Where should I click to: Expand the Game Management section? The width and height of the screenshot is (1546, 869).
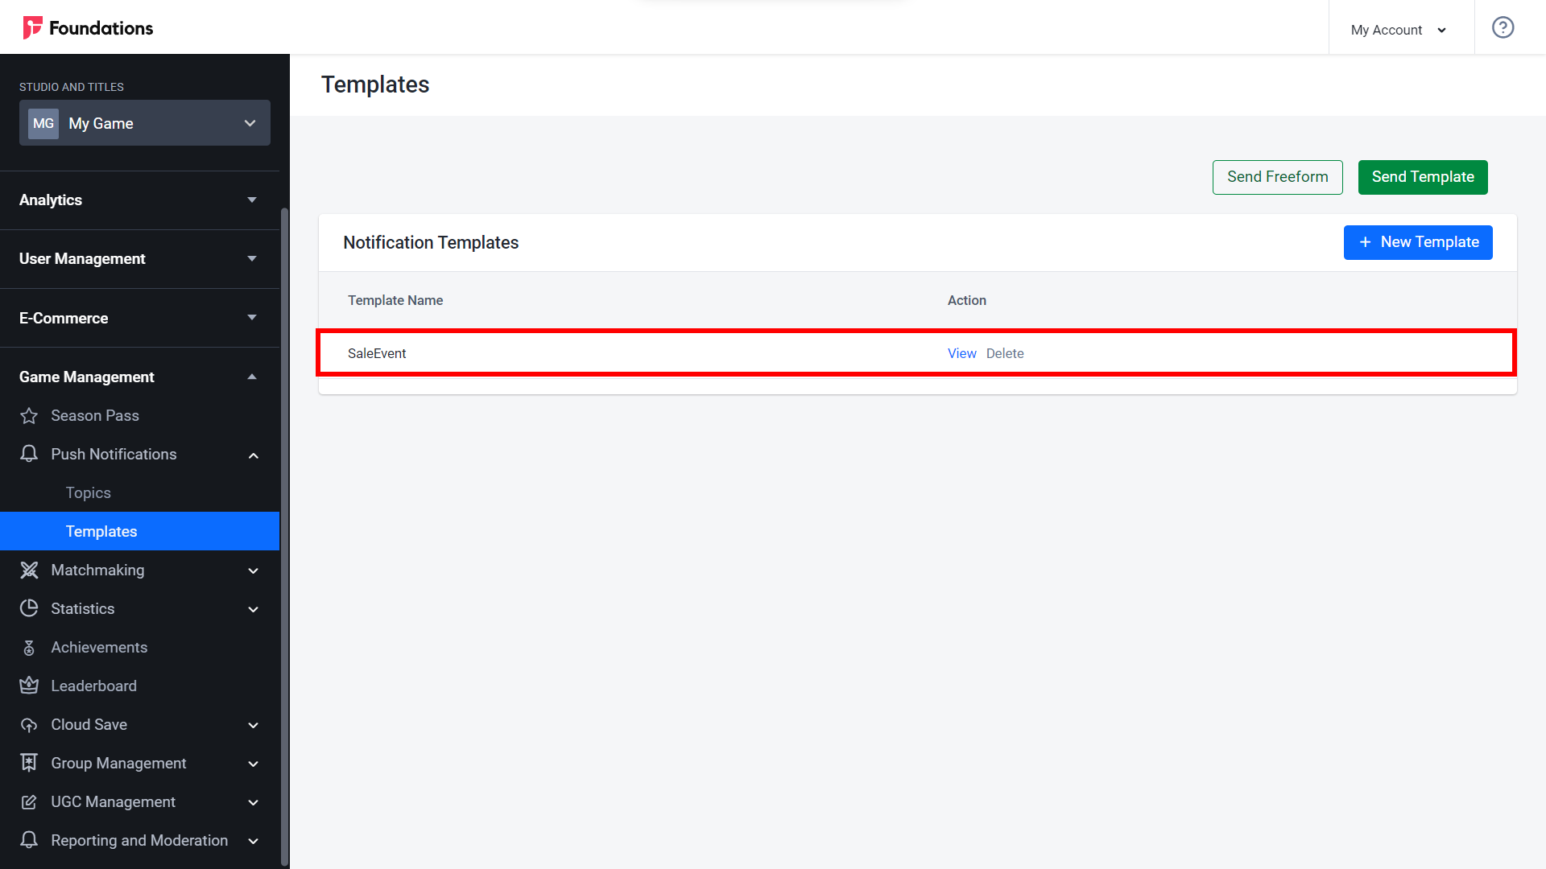pos(252,377)
